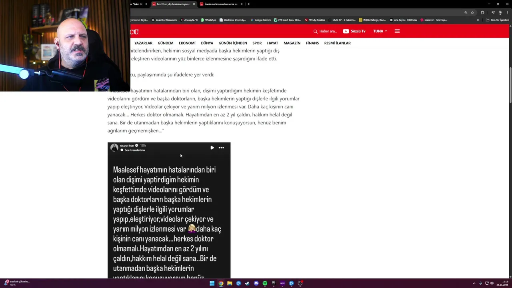
Task: Click the microphone tray icon
Action: (480, 283)
